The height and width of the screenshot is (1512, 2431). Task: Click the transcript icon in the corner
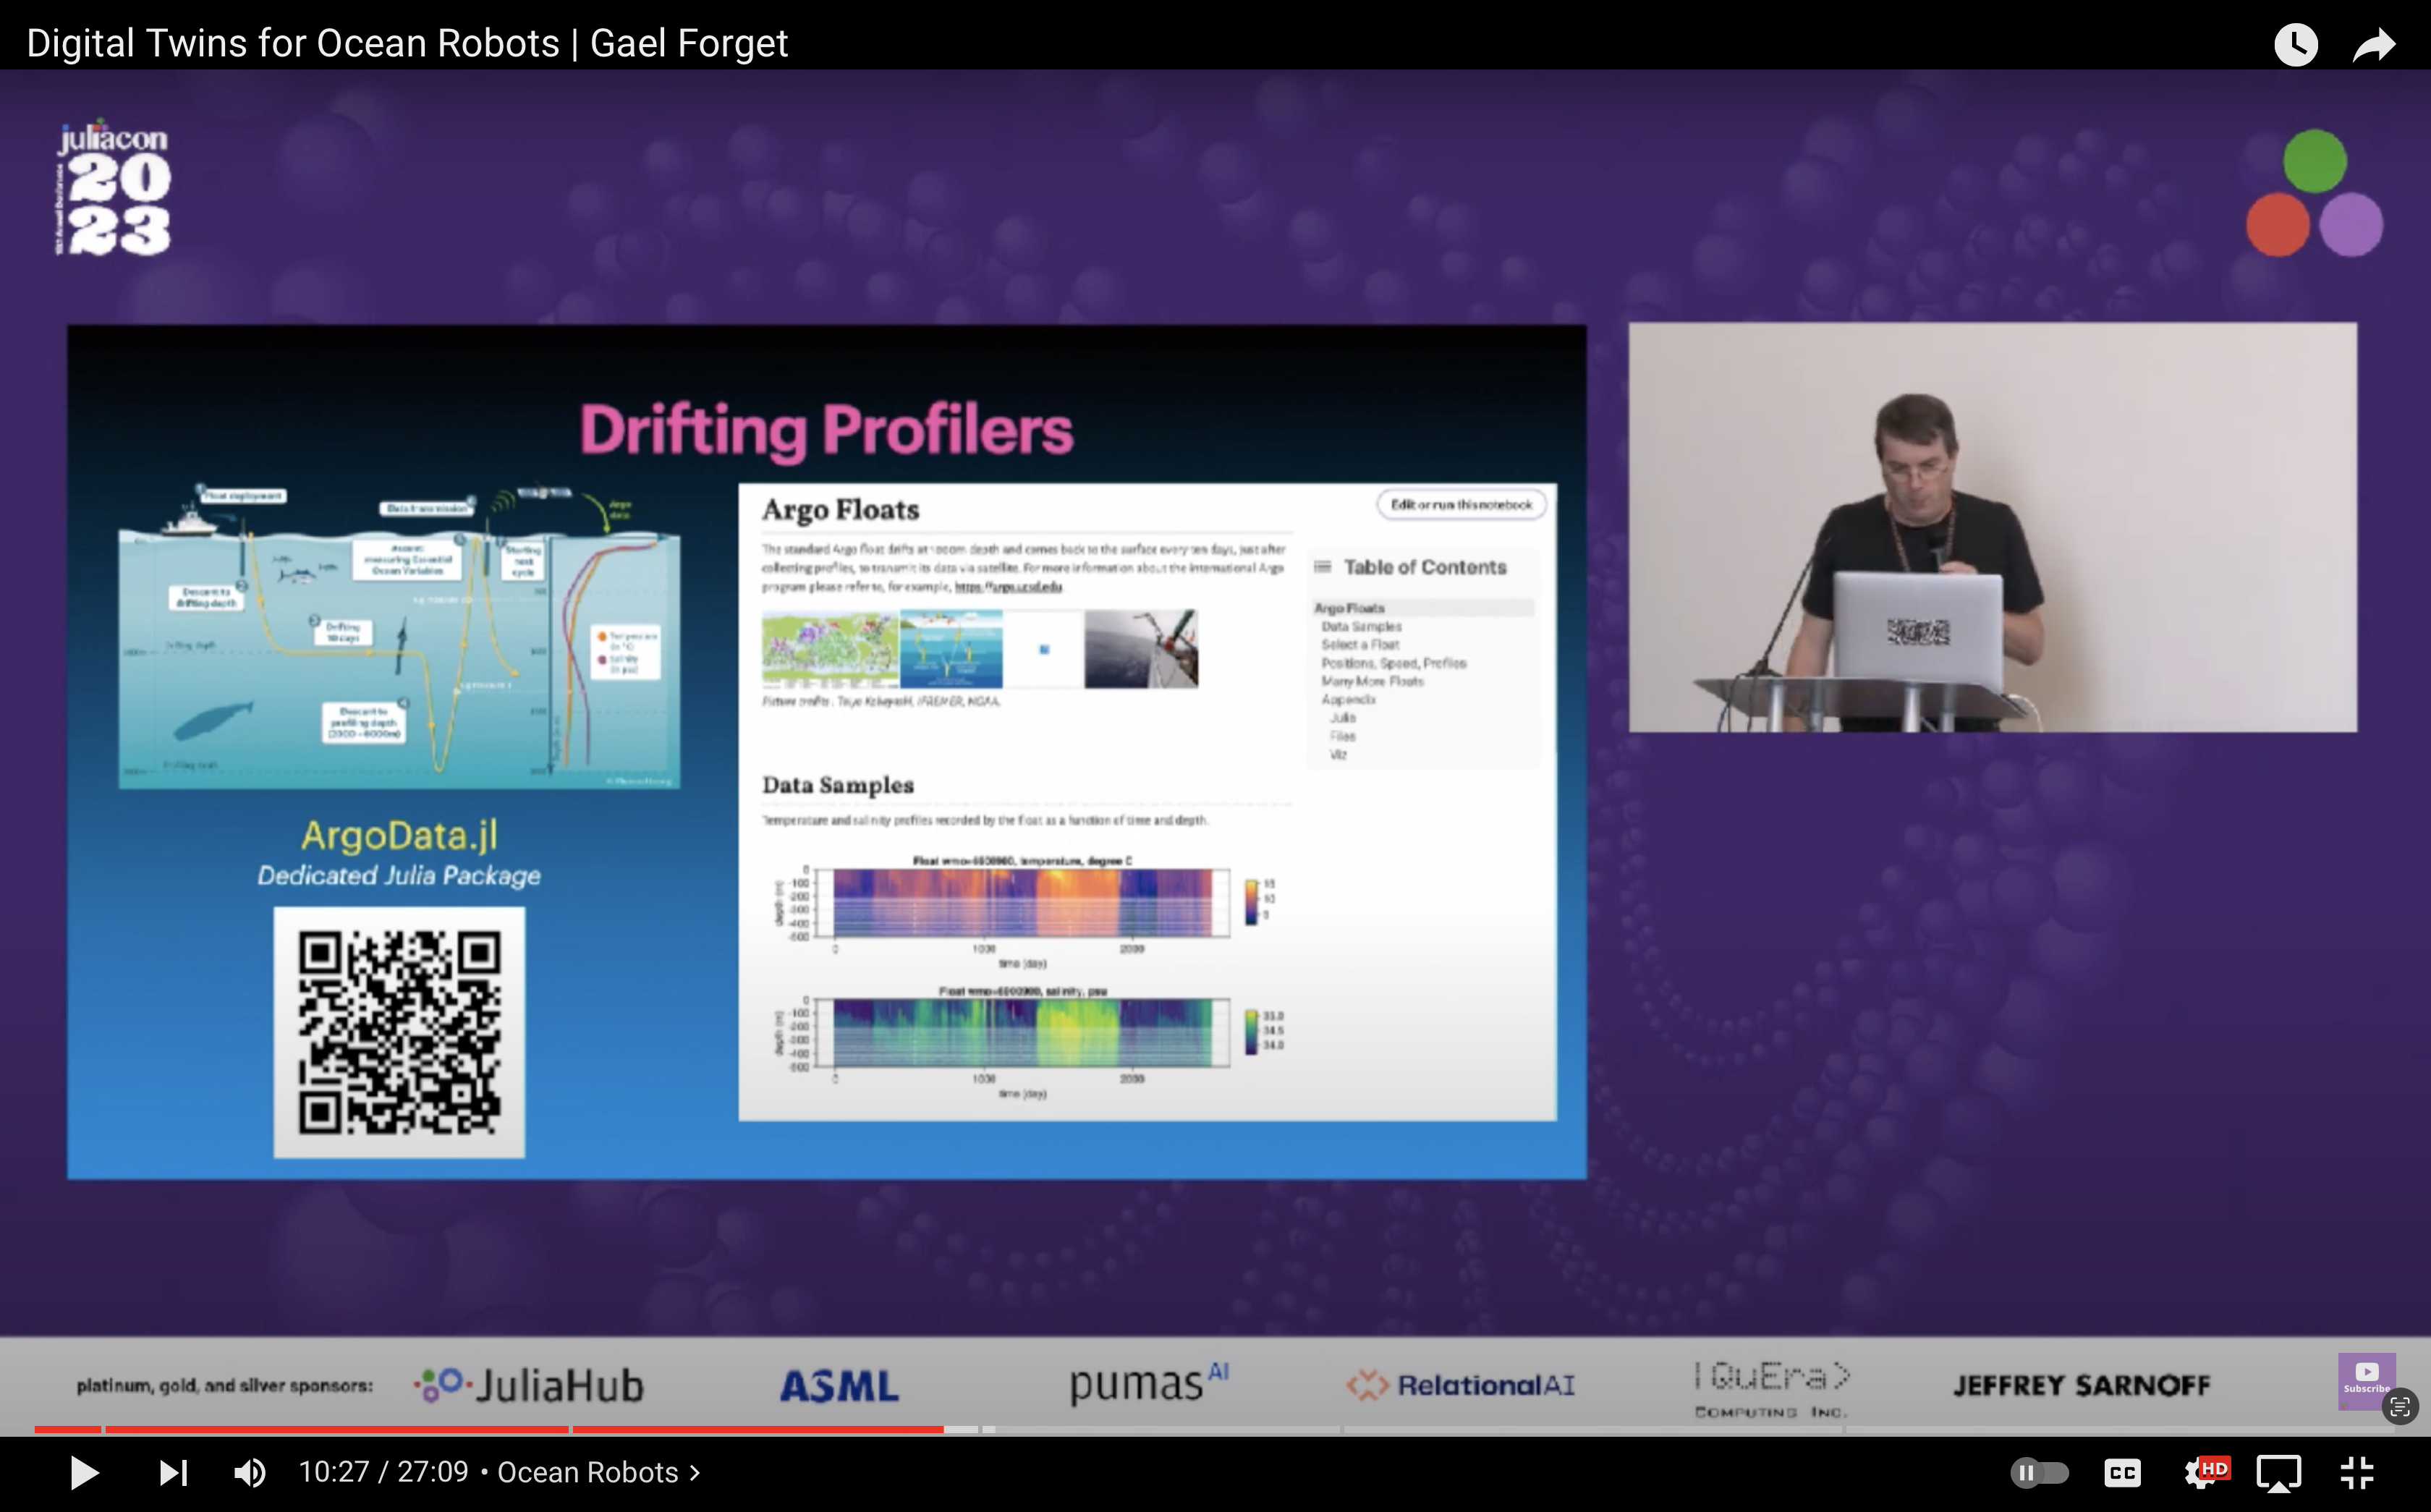coord(2399,1407)
